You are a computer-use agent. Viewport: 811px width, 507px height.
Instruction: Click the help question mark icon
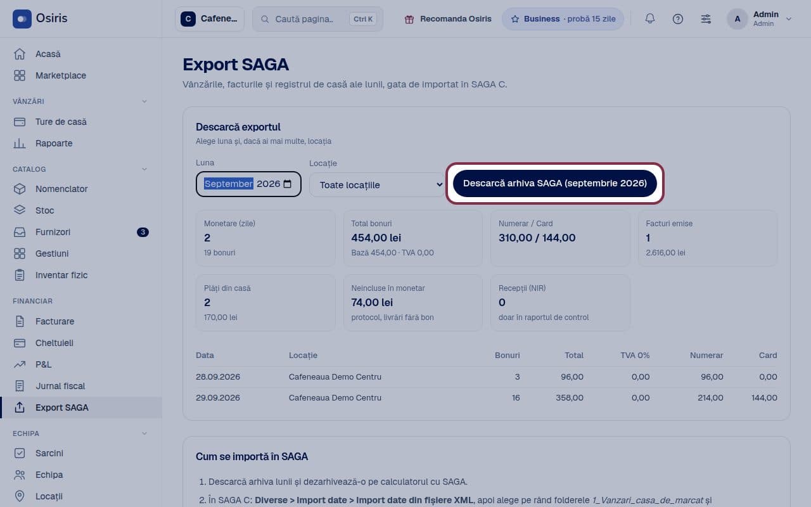(x=677, y=19)
